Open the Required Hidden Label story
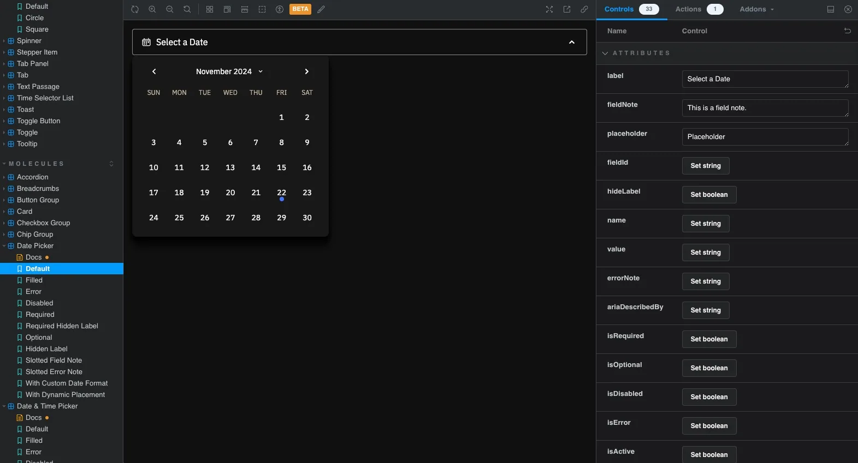 coord(62,326)
